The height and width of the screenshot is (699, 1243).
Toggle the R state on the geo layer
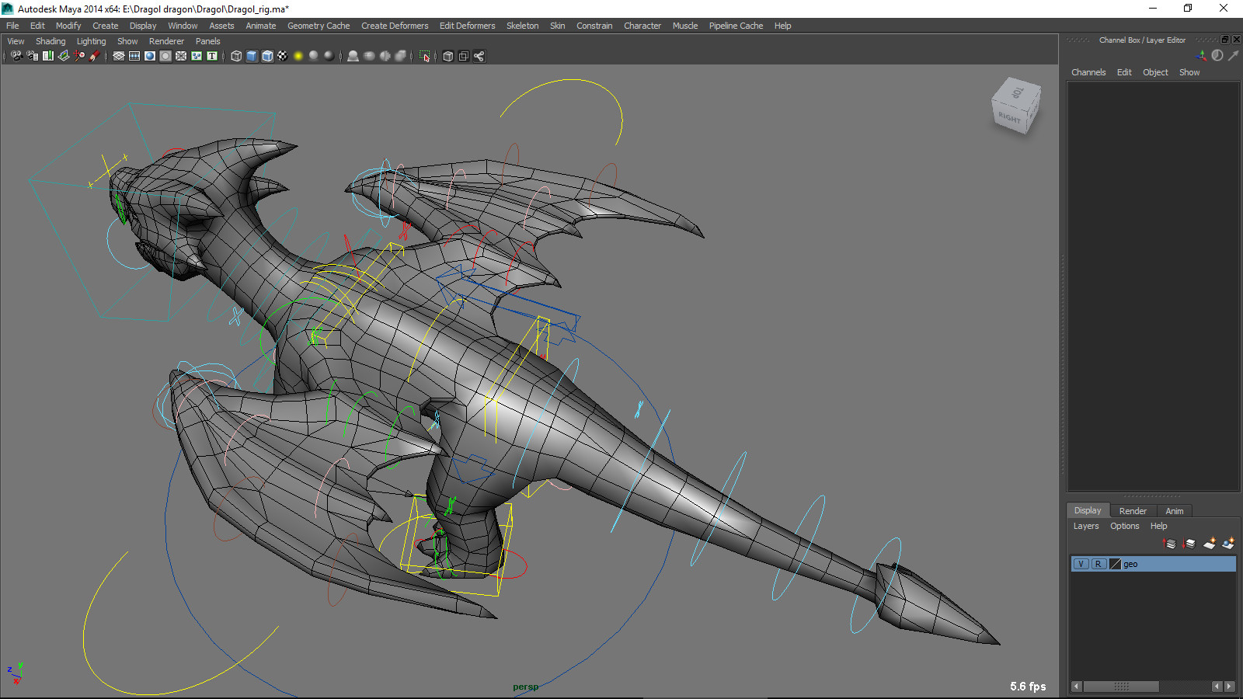tap(1098, 564)
